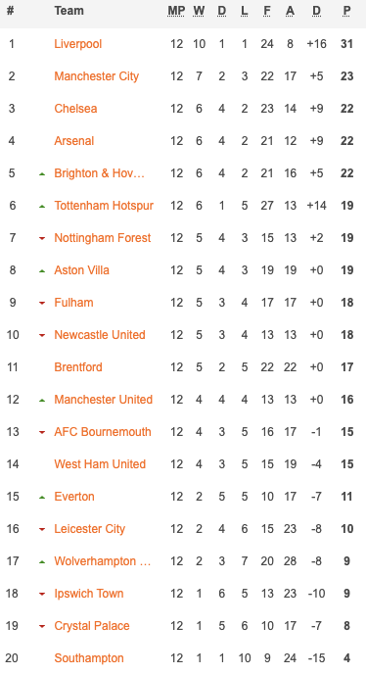Click the MP column header
366x674 pixels.
coord(176,11)
